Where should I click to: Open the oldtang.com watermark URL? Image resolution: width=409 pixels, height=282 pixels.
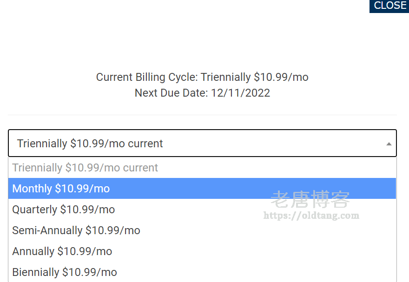pos(311,216)
